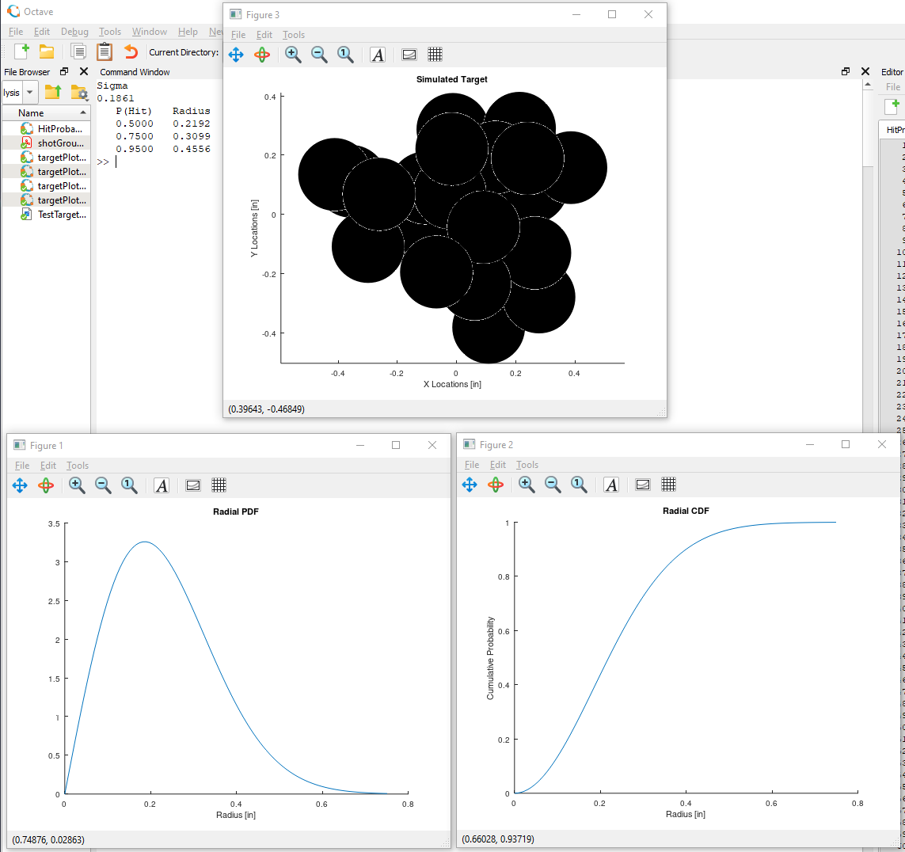Sort files by the Name column header
Screen dimensions: 905x852
coord(46,112)
